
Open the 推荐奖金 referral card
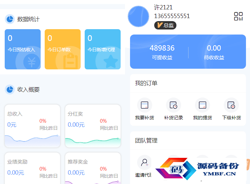(93, 168)
